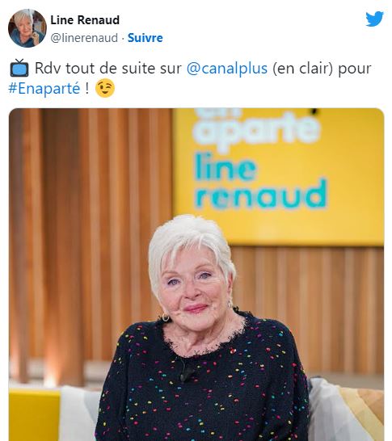Screen dimensions: 392x441
Task: Click the television emoji in the tweet
Action: (x=19, y=68)
